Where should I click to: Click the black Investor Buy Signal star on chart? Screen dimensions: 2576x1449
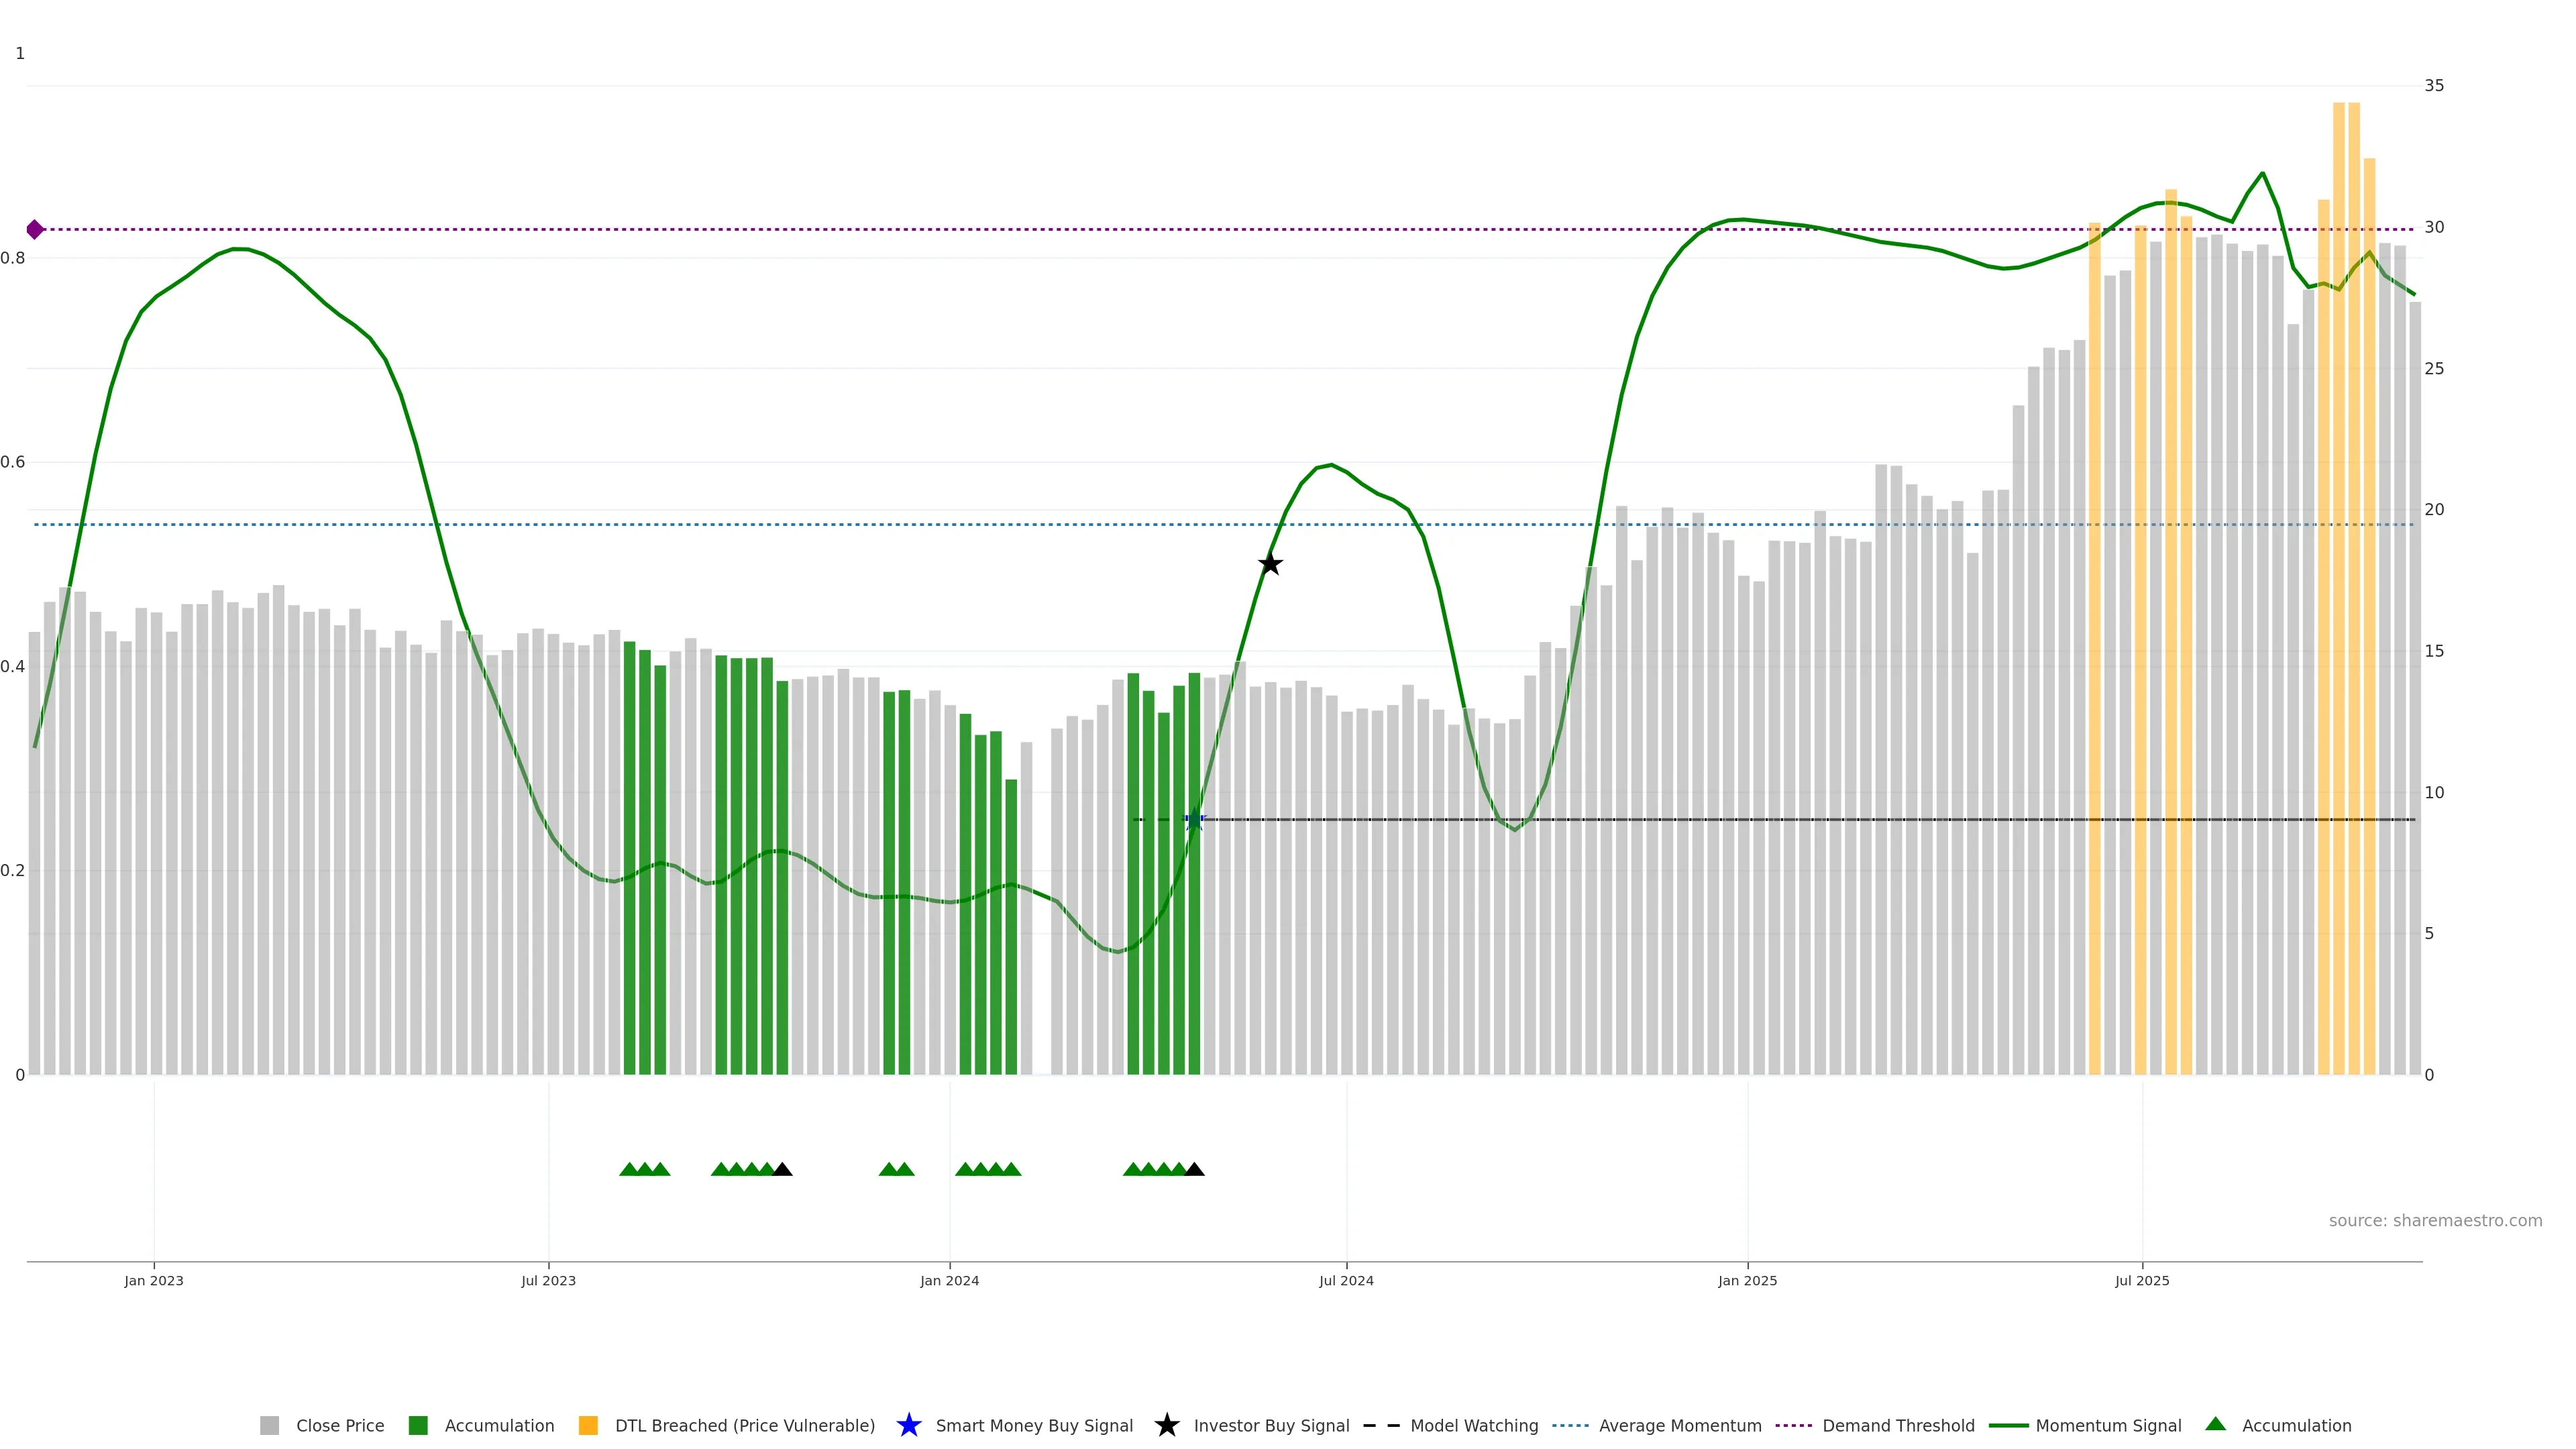[x=1270, y=564]
